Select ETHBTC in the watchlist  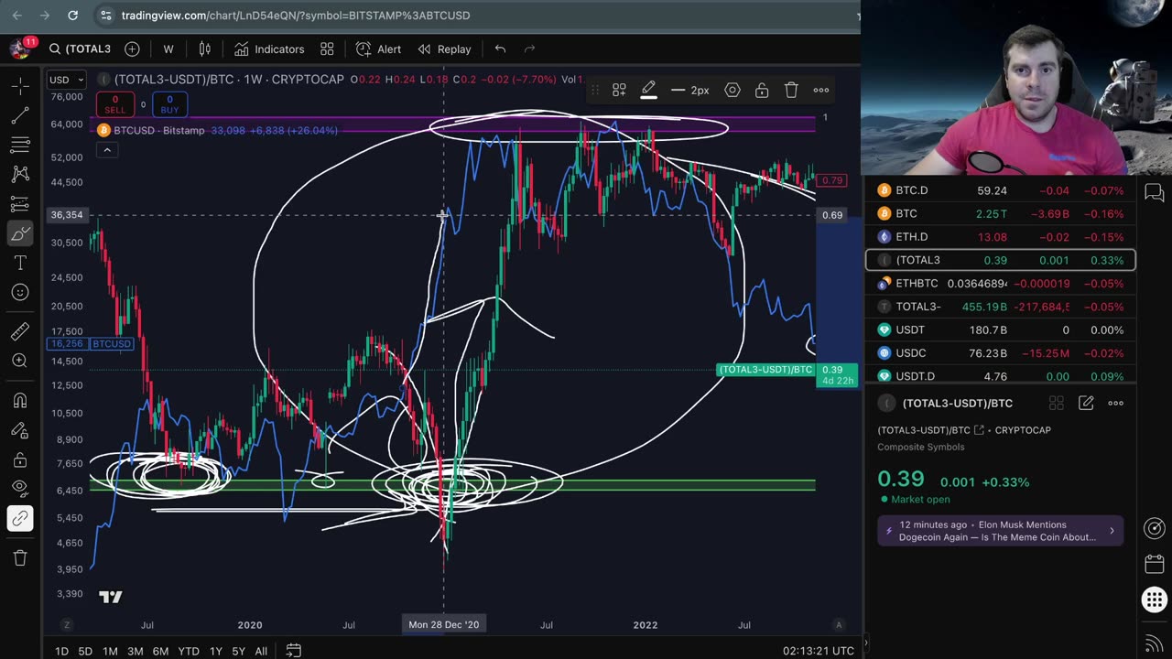tap(1001, 284)
